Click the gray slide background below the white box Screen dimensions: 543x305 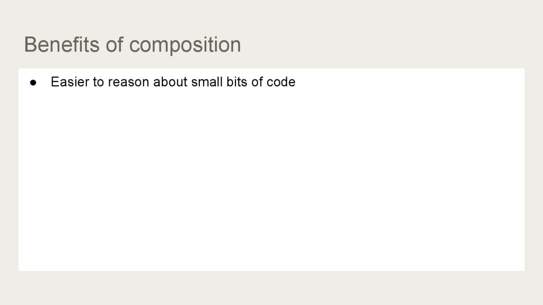(271, 288)
